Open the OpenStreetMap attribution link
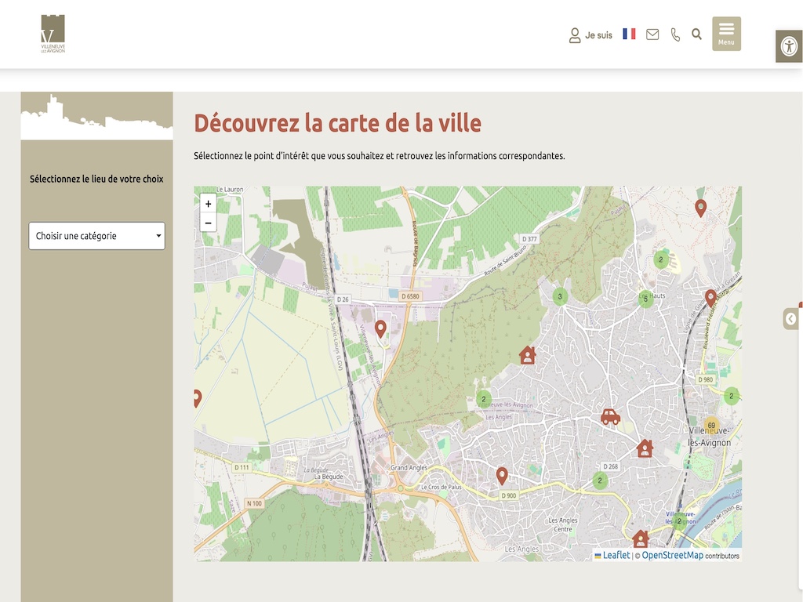803x602 pixels. pos(672,555)
